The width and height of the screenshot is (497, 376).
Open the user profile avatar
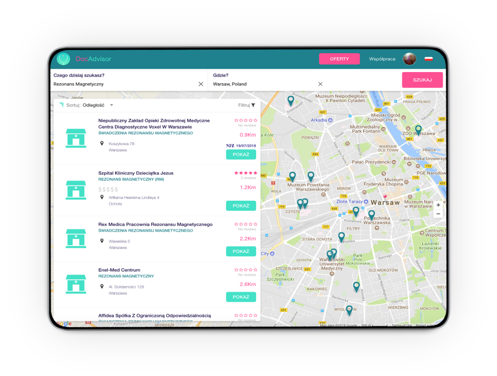(409, 59)
